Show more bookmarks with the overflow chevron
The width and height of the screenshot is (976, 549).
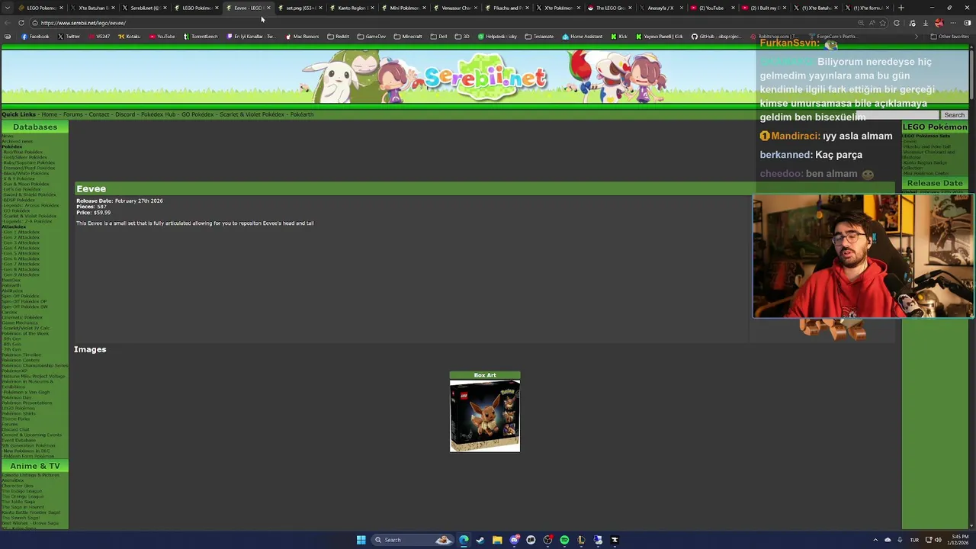coord(917,37)
